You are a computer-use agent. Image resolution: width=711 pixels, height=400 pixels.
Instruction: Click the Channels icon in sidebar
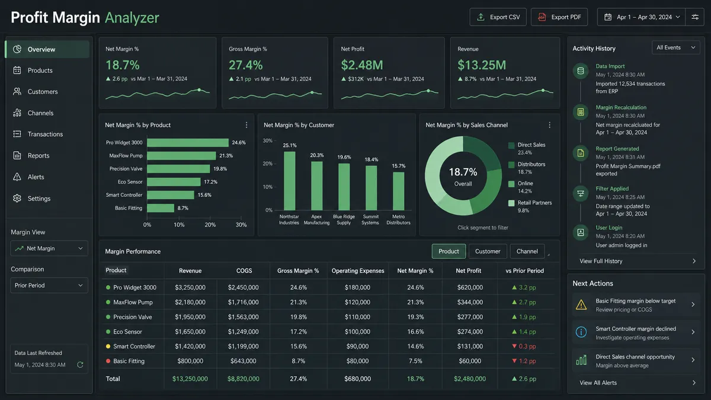click(17, 113)
